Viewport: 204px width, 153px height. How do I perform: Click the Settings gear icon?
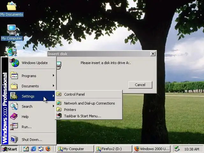(14, 96)
